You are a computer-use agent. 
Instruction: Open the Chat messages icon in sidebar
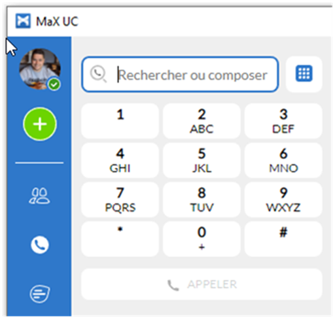[40, 294]
